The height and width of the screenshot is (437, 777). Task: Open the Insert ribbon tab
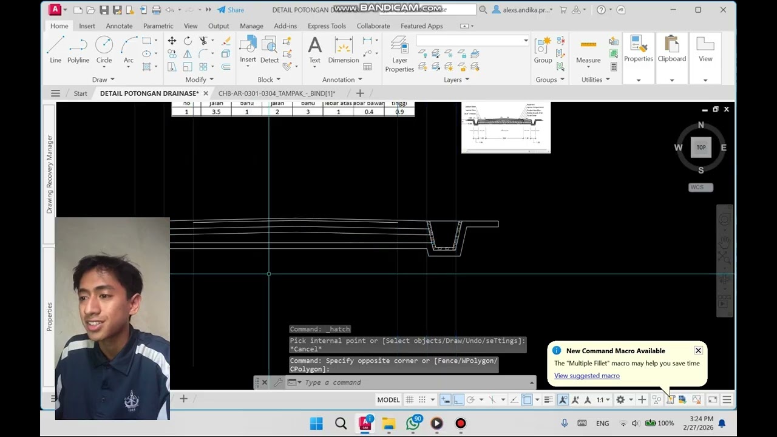[x=87, y=26]
